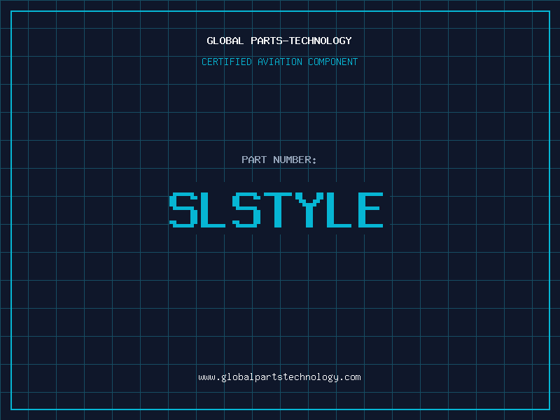The height and width of the screenshot is (420, 560).
Task: Click the word PART in the label
Action: [x=254, y=160]
